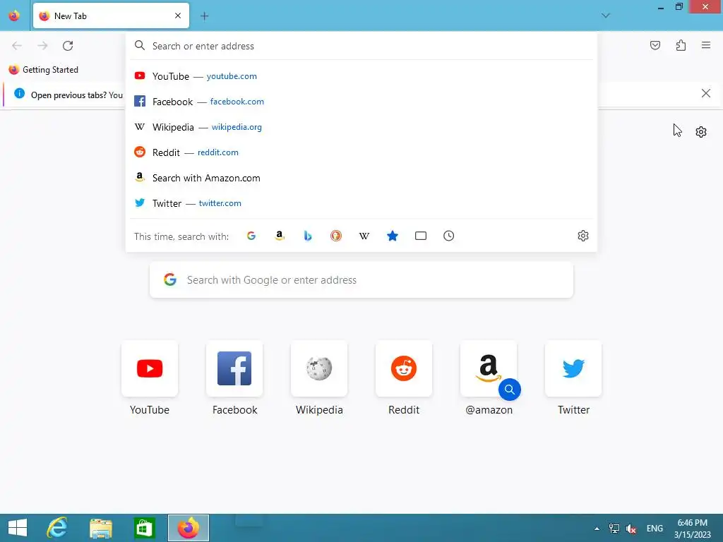Expand the List all tabs chevron

point(605,16)
